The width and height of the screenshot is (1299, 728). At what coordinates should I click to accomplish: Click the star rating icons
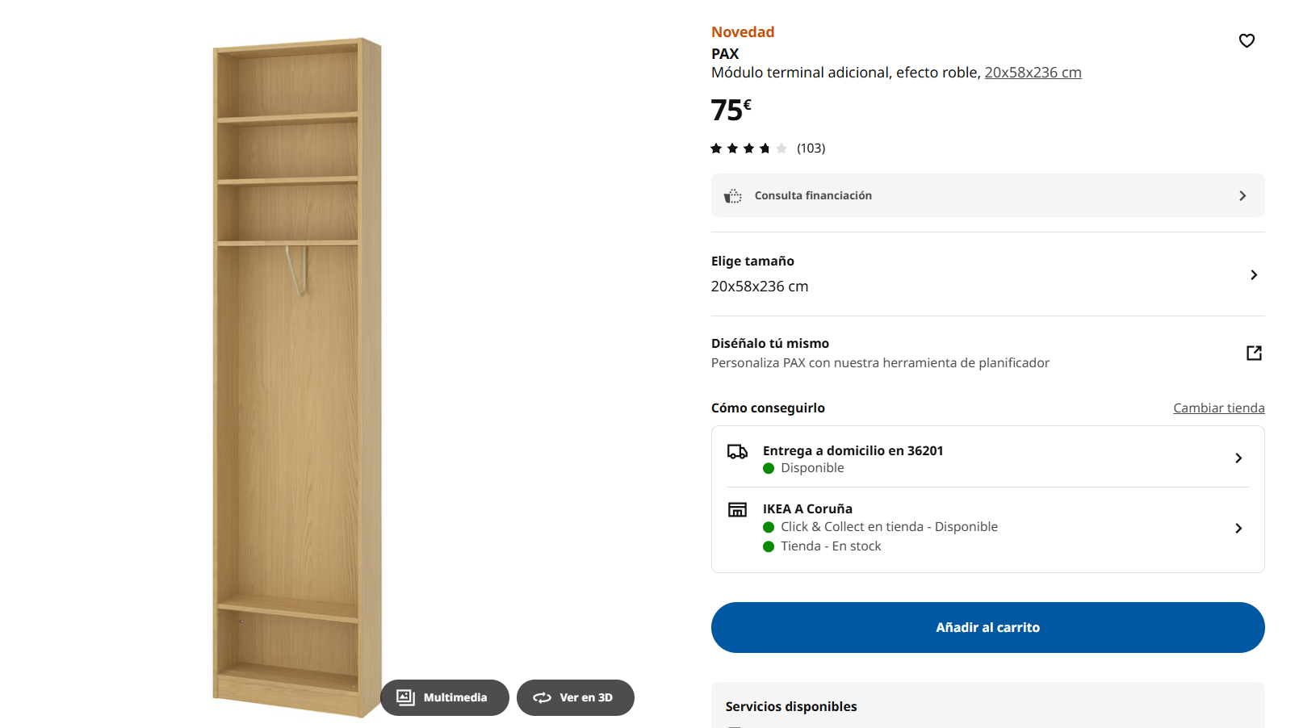click(748, 149)
